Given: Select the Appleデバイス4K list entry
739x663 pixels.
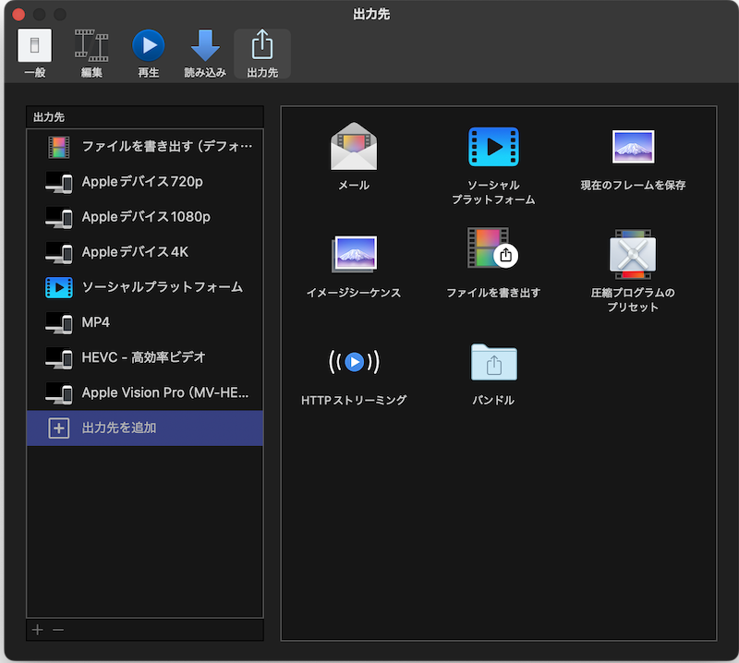Looking at the screenshot, I should pyautogui.click(x=145, y=252).
